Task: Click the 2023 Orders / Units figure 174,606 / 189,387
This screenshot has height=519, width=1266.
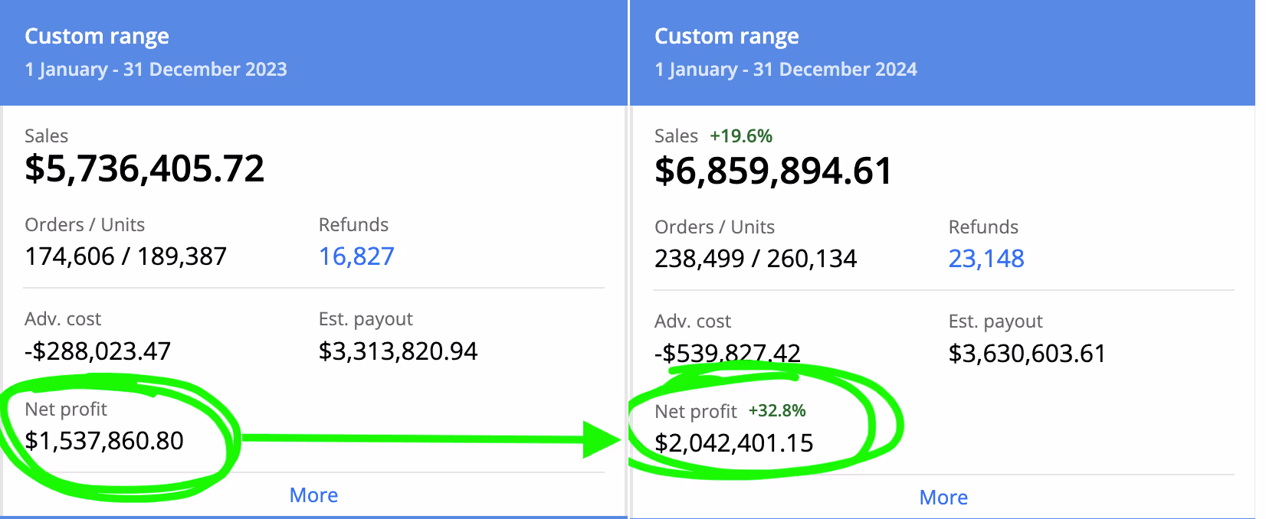Action: (x=126, y=256)
